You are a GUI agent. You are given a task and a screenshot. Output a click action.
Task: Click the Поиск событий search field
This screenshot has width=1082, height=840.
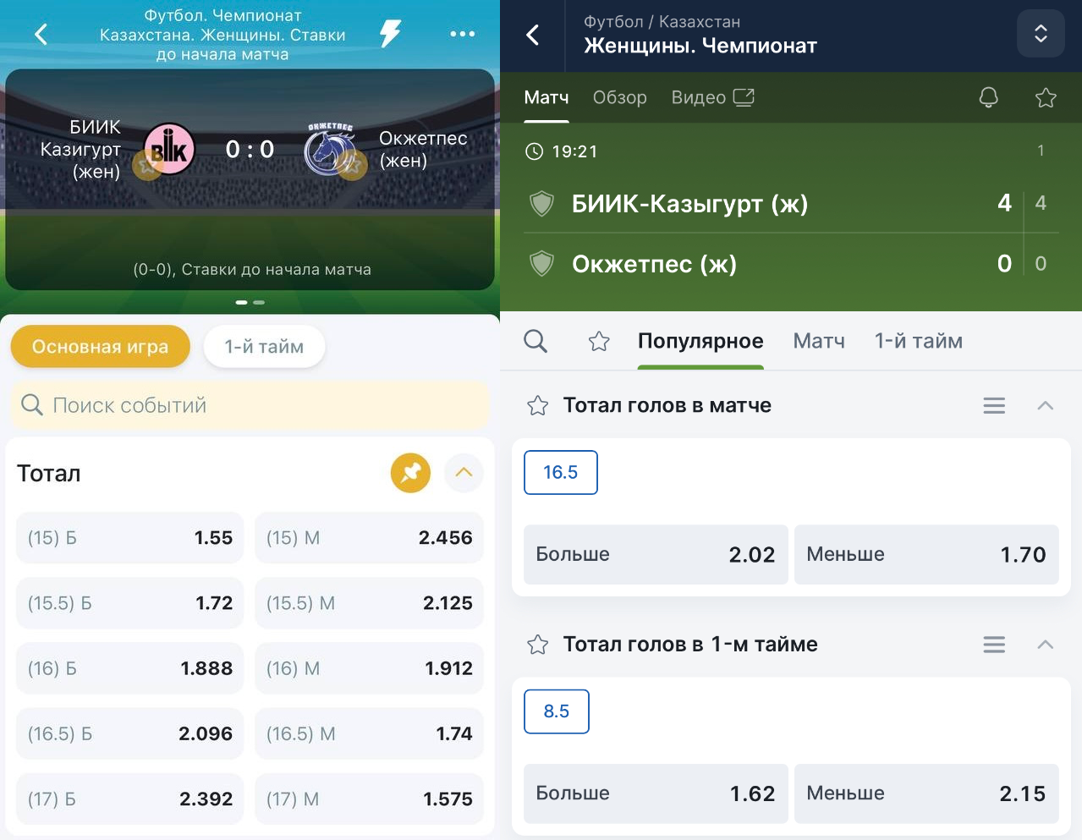[x=250, y=405]
